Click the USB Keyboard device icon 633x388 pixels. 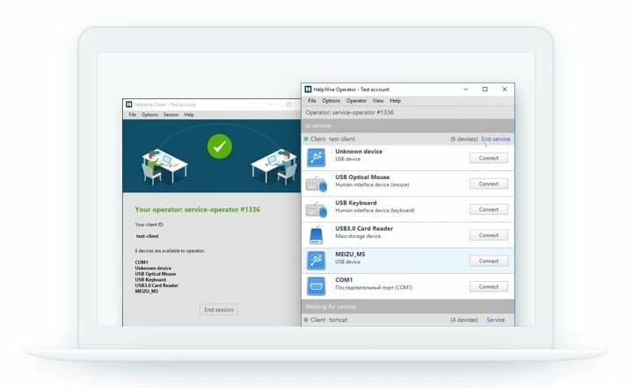point(316,210)
